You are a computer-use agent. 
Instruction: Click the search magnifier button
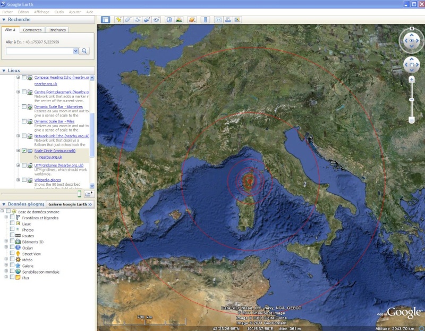point(84,51)
